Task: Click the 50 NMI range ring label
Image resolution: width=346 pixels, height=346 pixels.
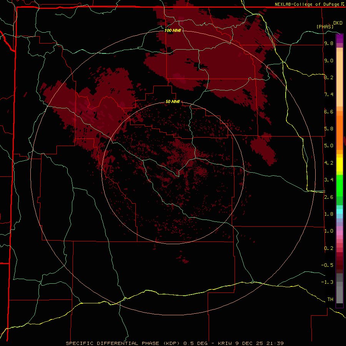Action: coord(173,102)
